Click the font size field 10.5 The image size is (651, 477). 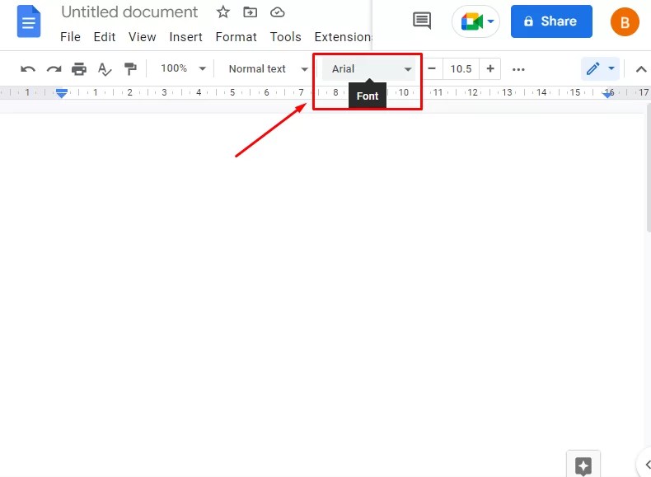coord(461,68)
